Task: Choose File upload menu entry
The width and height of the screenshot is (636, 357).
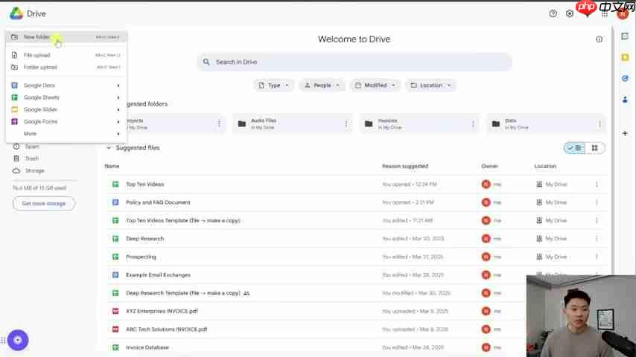Action: coord(66,55)
